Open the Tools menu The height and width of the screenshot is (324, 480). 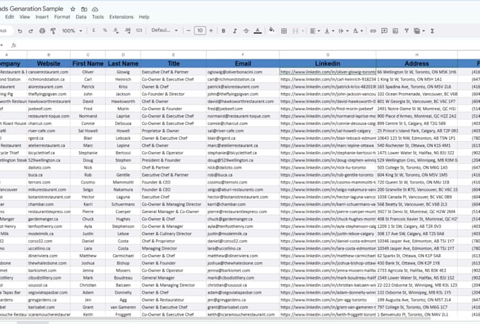pos(97,17)
